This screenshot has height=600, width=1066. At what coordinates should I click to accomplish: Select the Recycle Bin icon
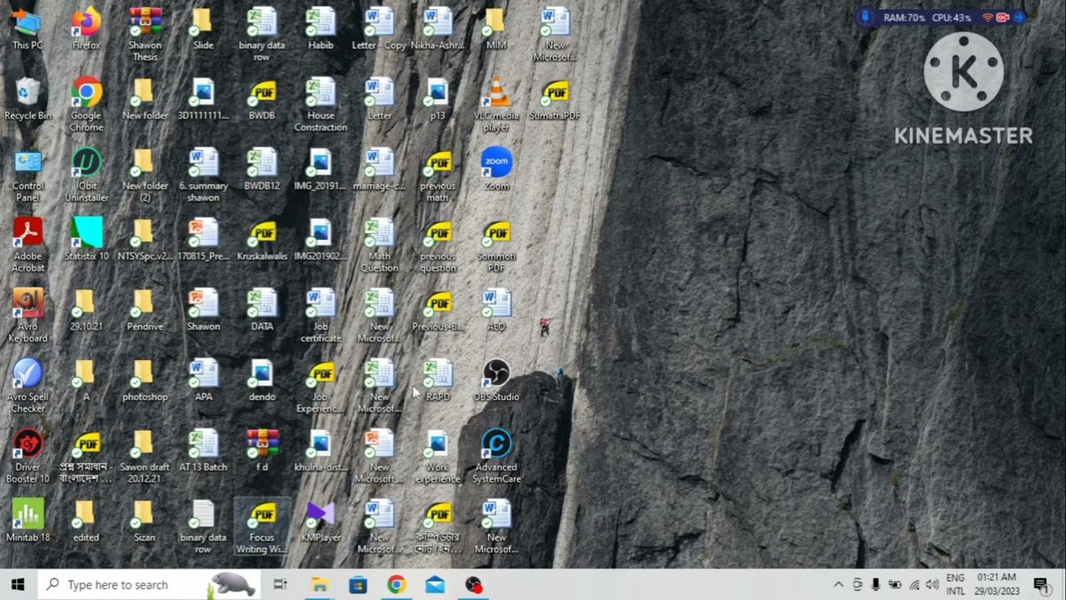[27, 99]
